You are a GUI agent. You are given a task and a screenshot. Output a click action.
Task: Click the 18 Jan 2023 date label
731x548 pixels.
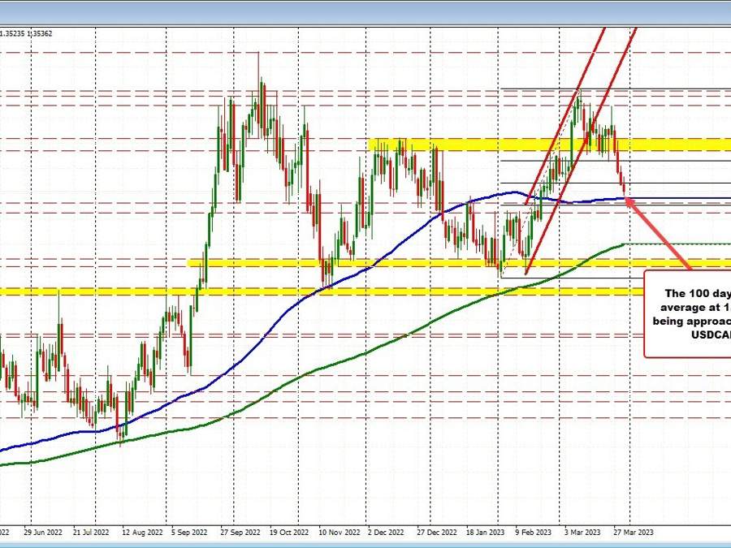tap(486, 533)
